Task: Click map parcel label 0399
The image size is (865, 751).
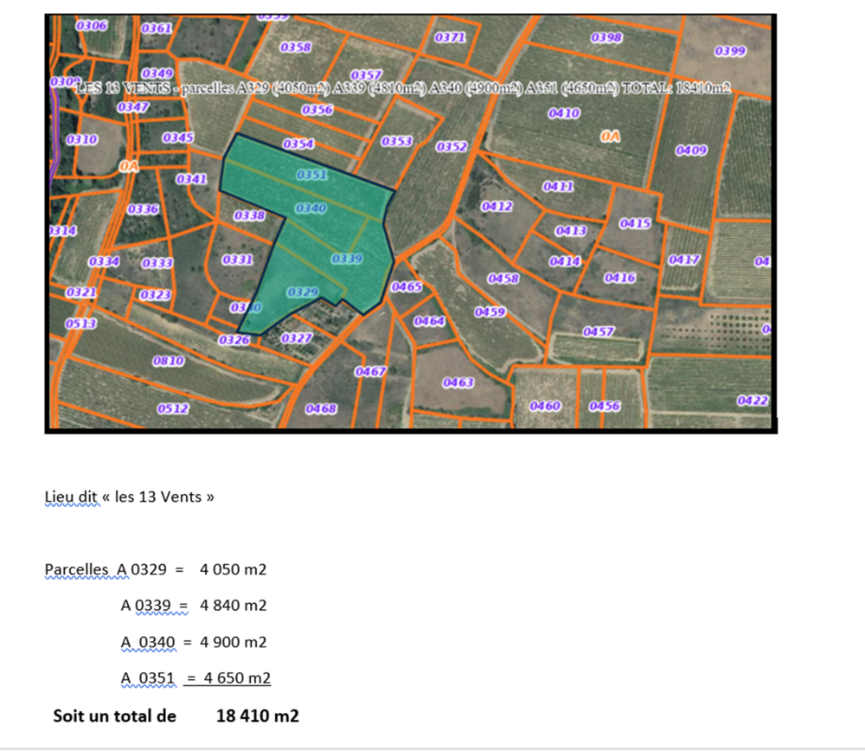Action: [730, 51]
